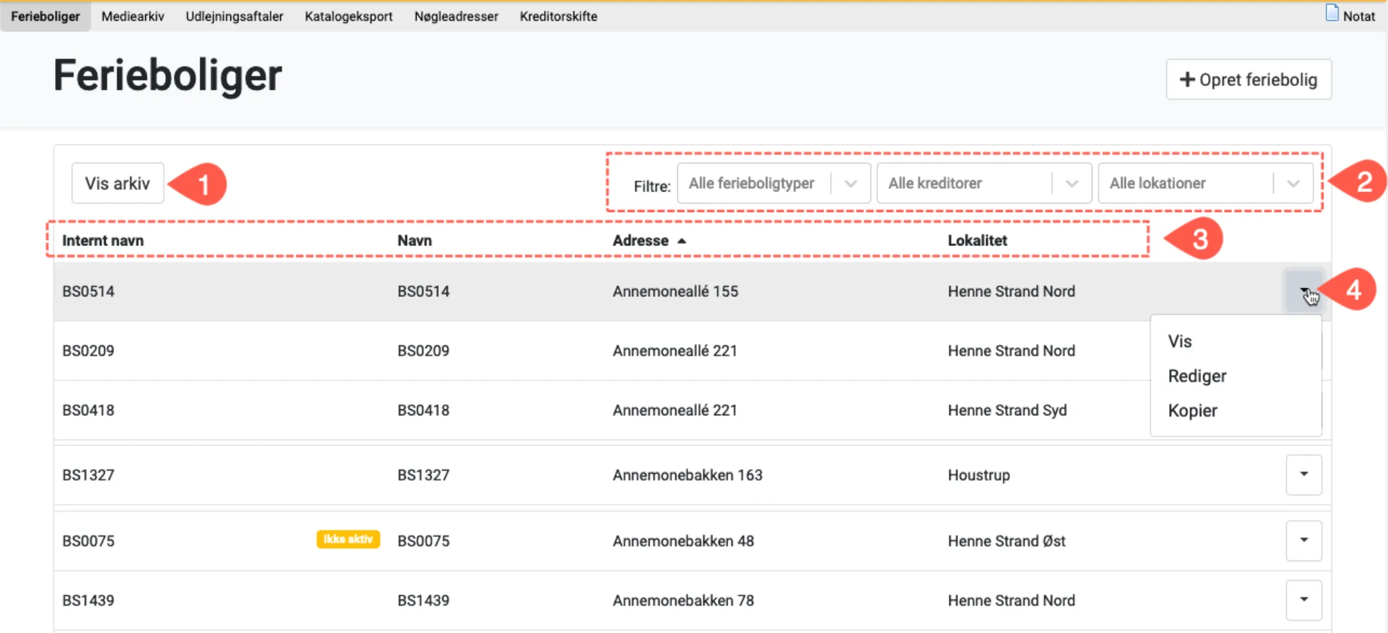
Task: Pick 'Kopier' from the row menu
Action: pyautogui.click(x=1192, y=411)
